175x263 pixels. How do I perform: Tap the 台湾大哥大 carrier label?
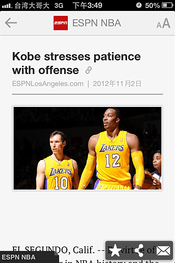tap(32, 6)
